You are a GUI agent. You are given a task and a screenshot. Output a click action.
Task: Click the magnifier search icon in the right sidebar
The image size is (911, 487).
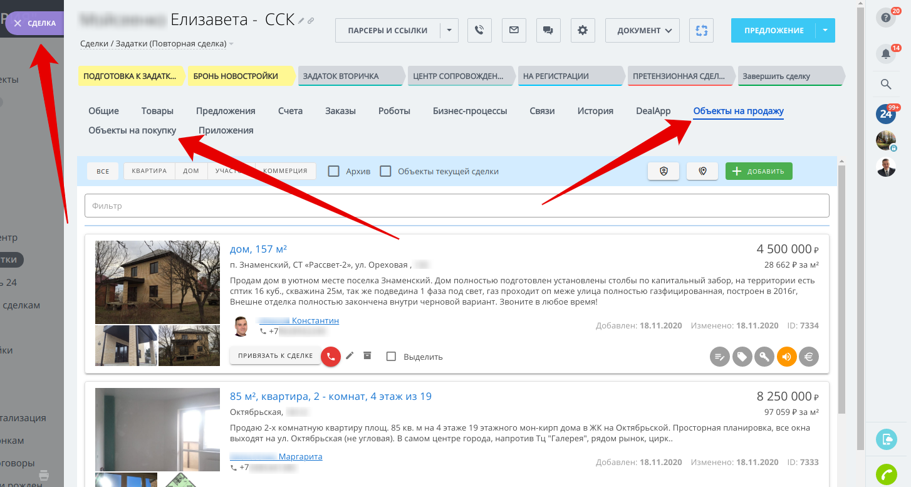(885, 84)
